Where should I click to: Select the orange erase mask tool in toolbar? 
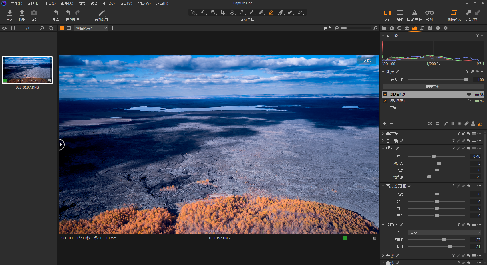(x=271, y=13)
